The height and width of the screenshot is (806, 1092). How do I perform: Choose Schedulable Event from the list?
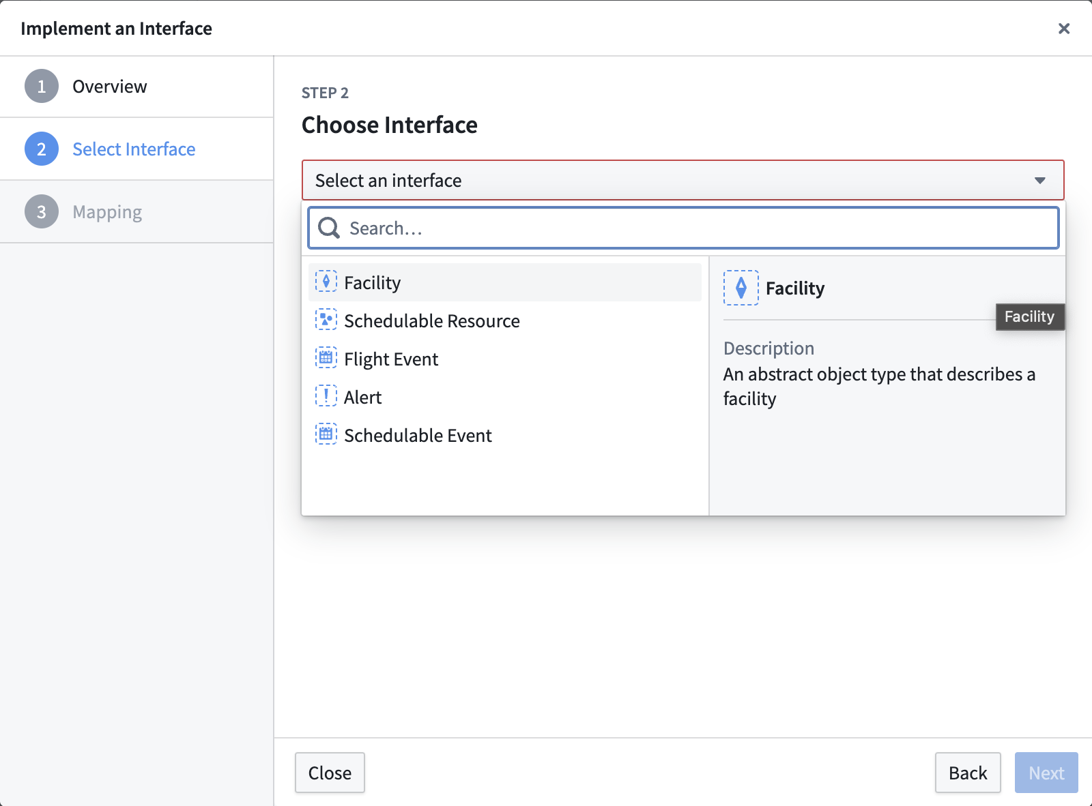point(505,435)
